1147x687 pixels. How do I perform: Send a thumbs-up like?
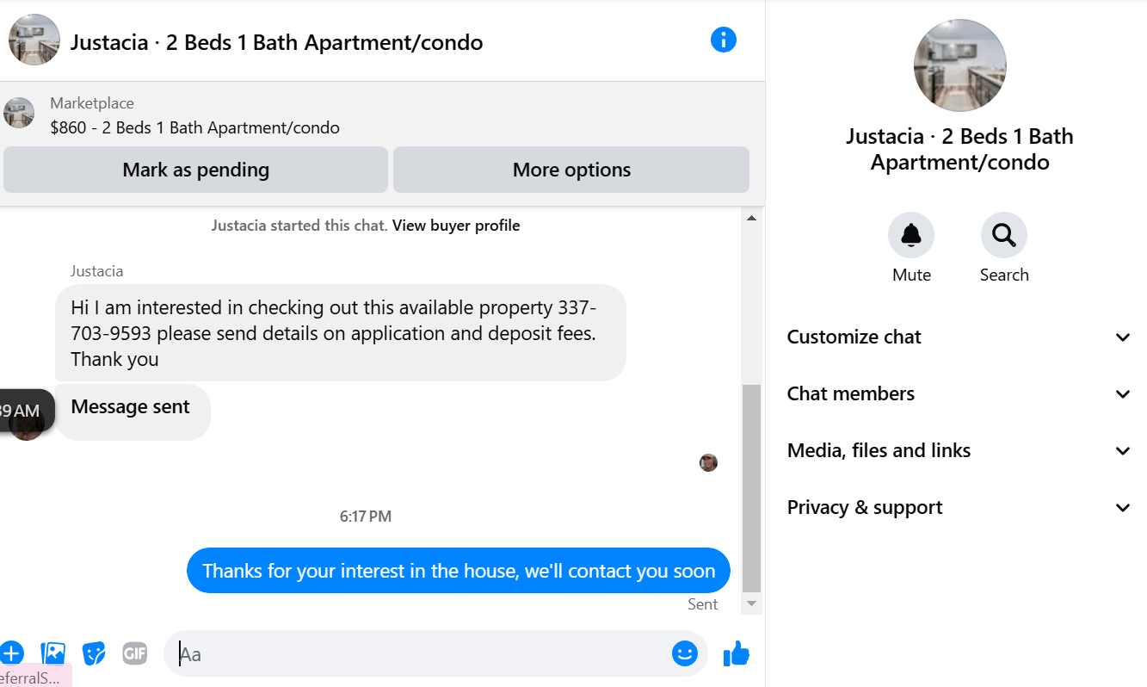[737, 654]
